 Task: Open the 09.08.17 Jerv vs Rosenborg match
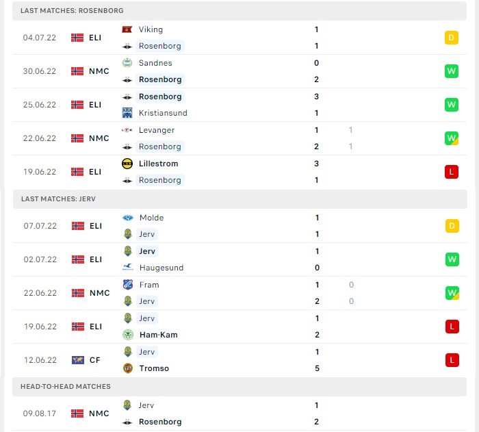[239, 414]
